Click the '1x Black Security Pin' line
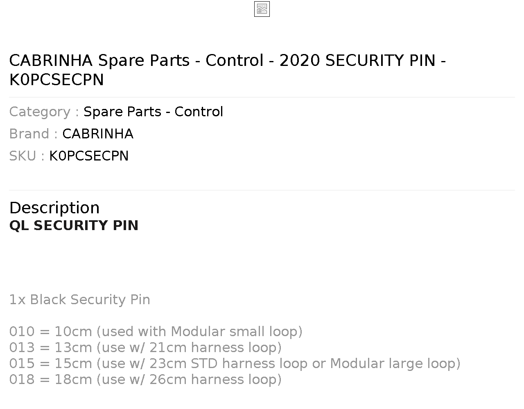The width and height of the screenshot is (524, 409). (x=80, y=300)
